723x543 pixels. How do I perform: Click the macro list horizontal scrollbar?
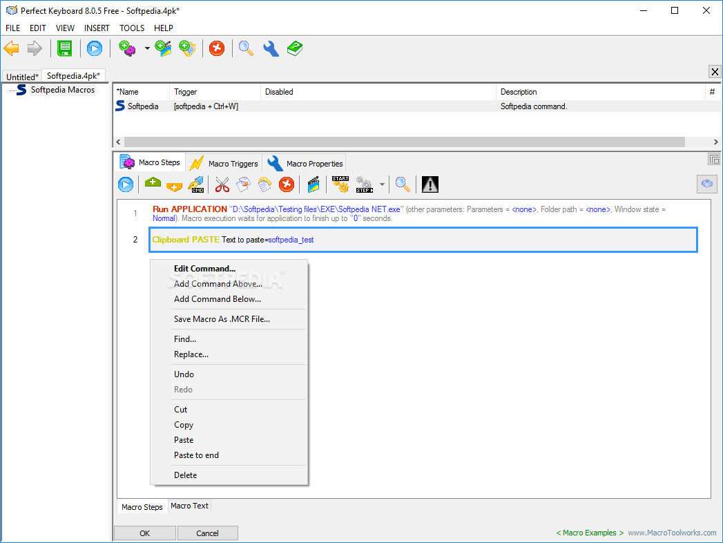(x=405, y=142)
